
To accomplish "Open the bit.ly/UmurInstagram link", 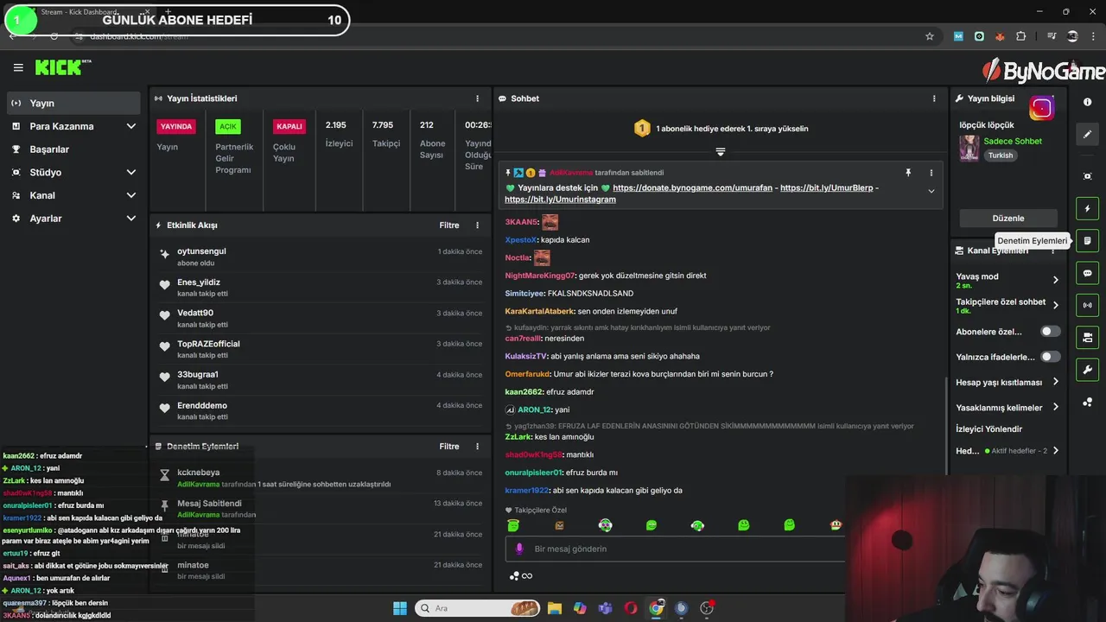I will click(561, 200).
